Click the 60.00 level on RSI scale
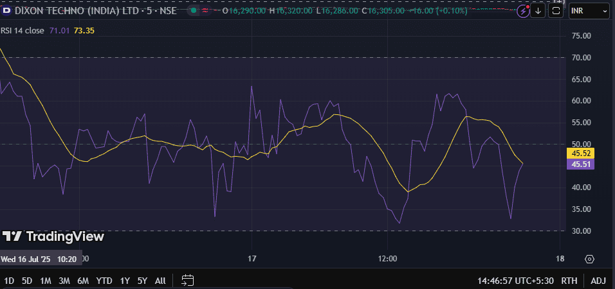The height and width of the screenshot is (289, 615). [582, 101]
